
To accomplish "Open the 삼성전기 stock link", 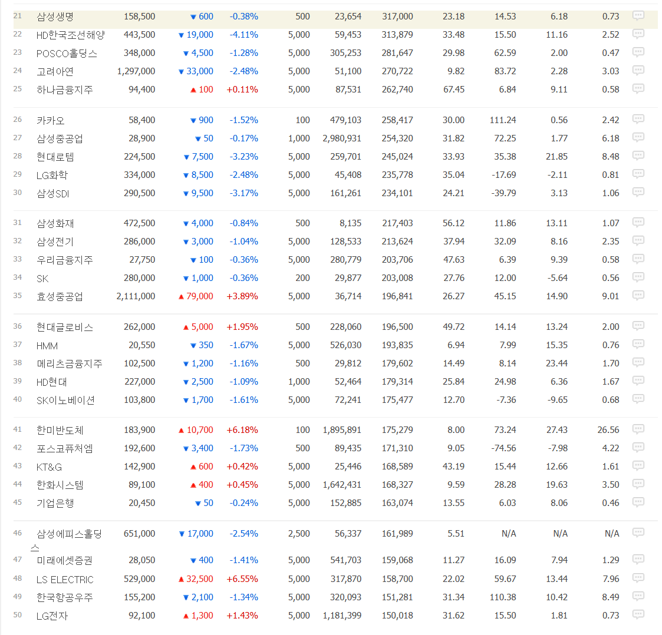I will coord(55,242).
